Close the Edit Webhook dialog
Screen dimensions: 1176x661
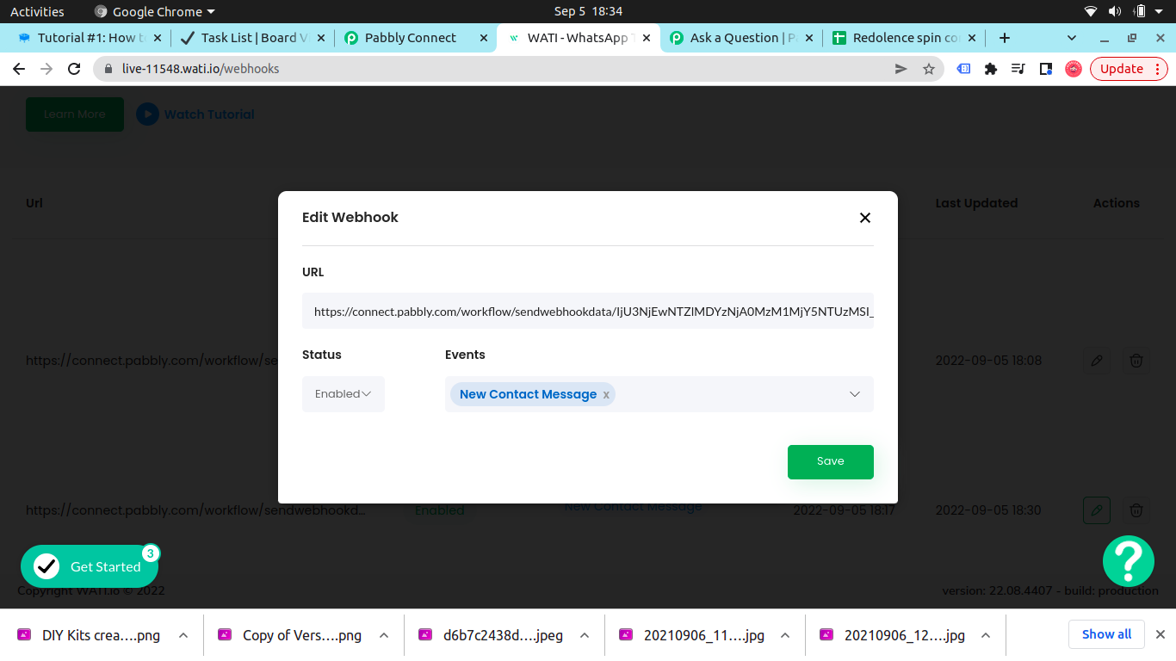[x=865, y=218]
